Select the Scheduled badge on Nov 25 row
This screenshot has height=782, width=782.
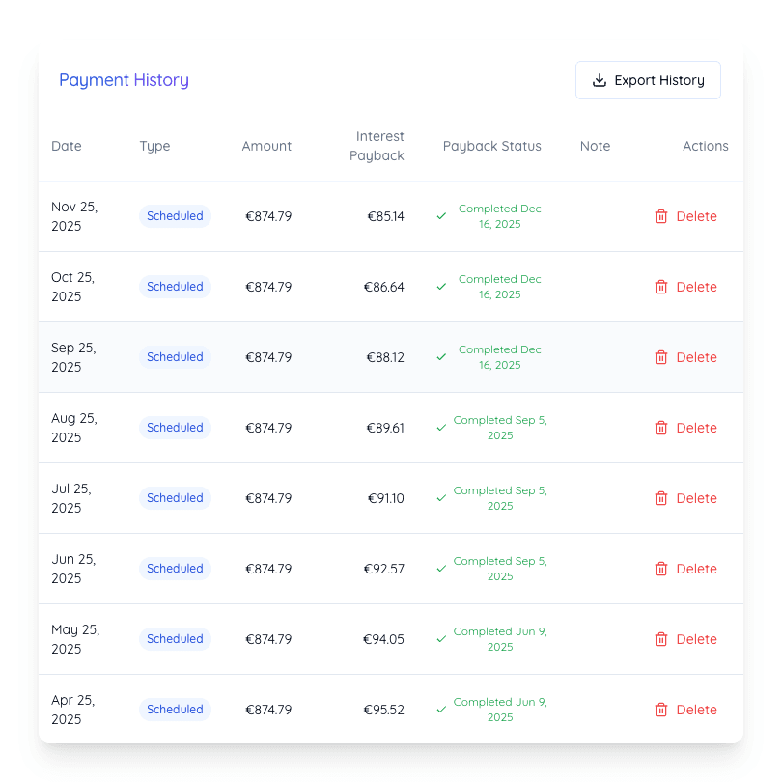(x=175, y=216)
